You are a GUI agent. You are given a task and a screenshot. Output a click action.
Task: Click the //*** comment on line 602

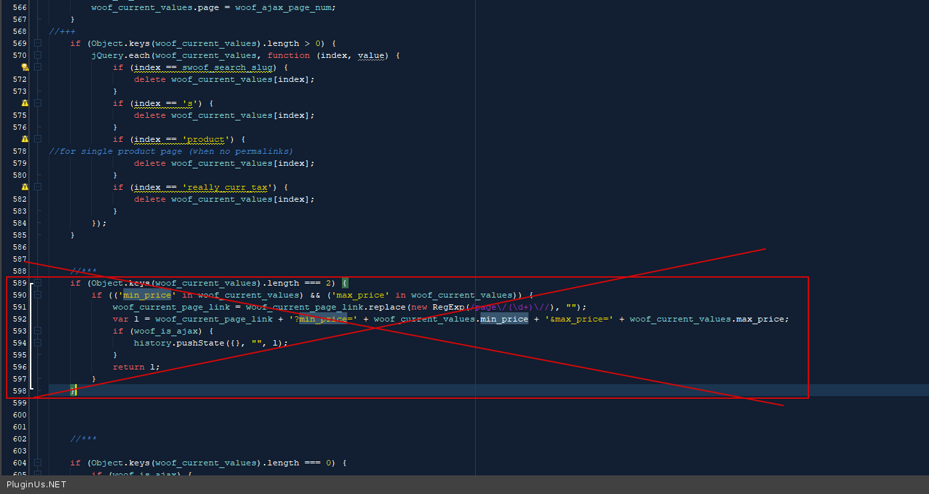(83, 439)
